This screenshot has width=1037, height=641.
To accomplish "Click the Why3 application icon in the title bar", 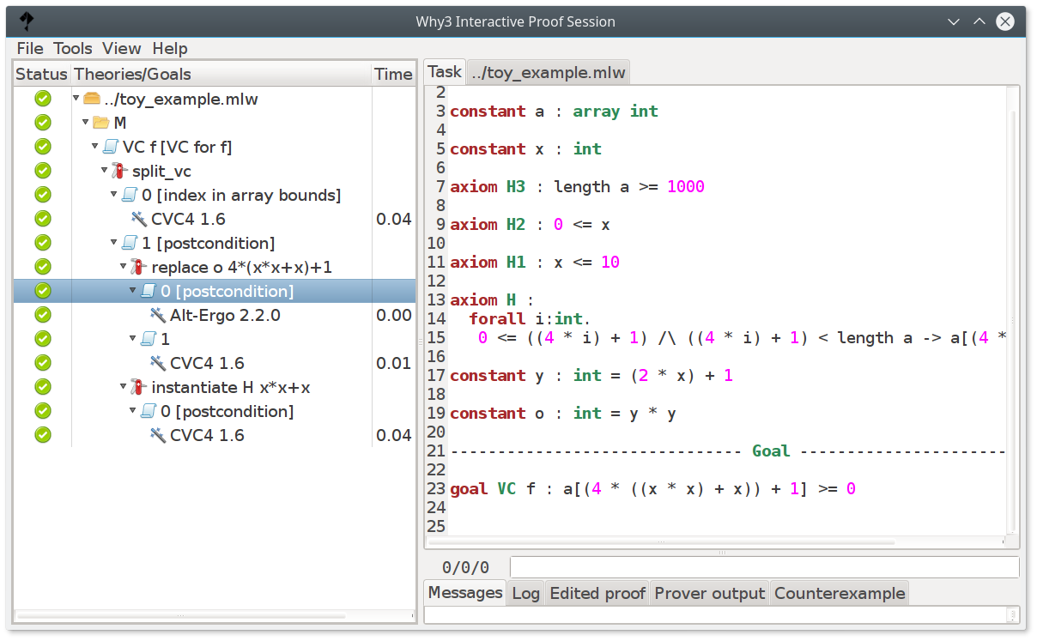I will coord(27,21).
